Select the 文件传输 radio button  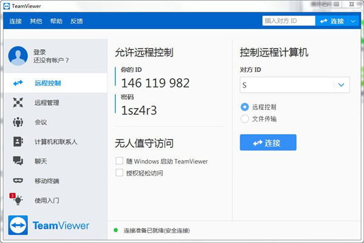(244, 119)
